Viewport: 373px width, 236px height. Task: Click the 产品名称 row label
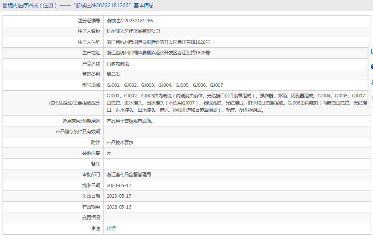pos(91,64)
